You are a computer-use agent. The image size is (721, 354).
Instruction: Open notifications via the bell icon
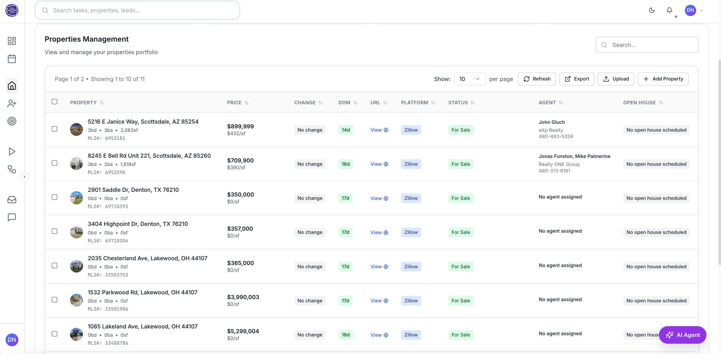tap(669, 10)
